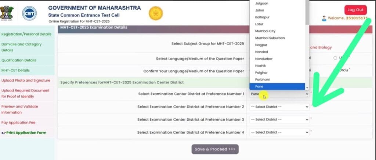Viewport: 376px width, 160px height.
Task: Click Save & Proceed button
Action: point(215,149)
